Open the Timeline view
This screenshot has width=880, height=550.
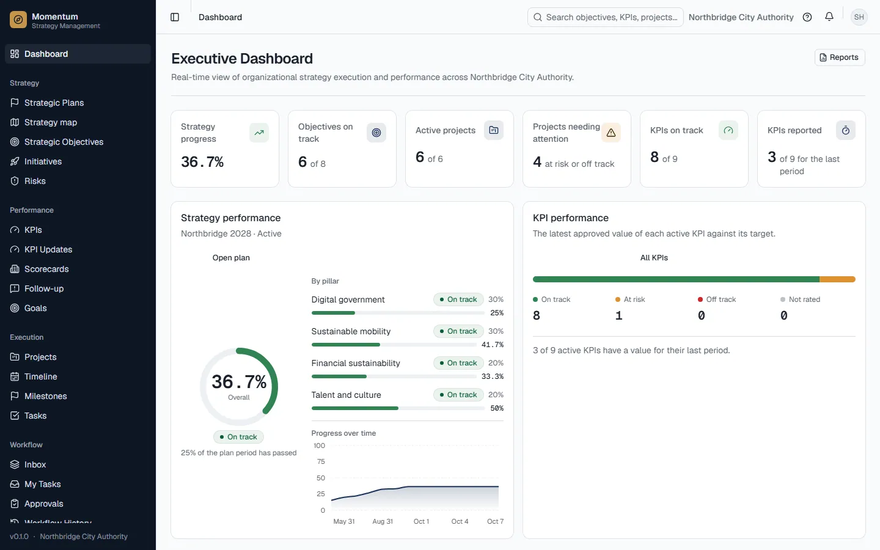point(78,376)
